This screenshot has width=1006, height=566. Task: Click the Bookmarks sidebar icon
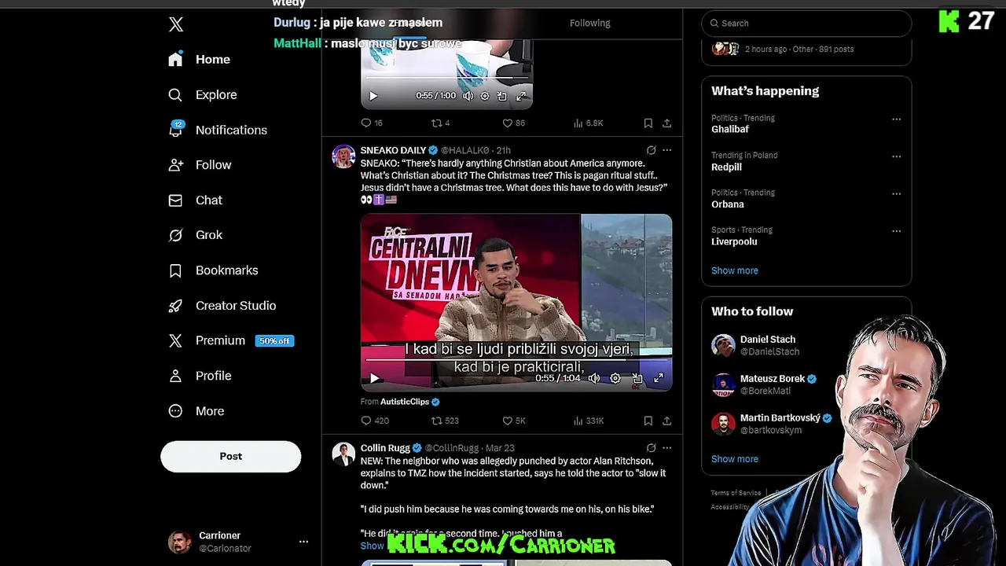pyautogui.click(x=175, y=270)
